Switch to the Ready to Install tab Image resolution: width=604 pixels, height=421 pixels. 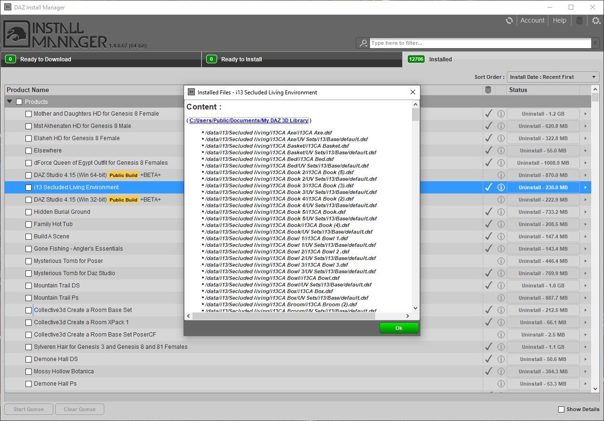pos(302,59)
